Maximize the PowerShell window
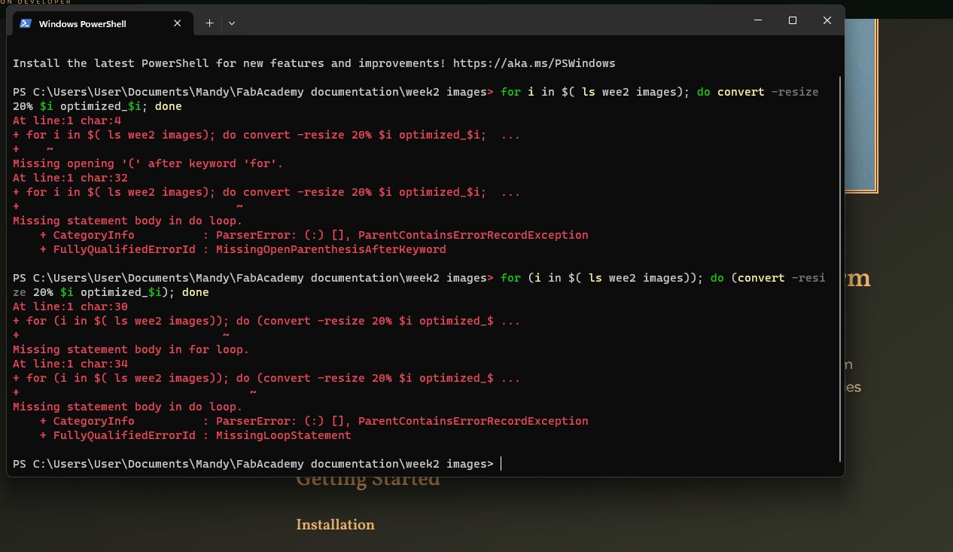953x552 pixels. pos(793,21)
